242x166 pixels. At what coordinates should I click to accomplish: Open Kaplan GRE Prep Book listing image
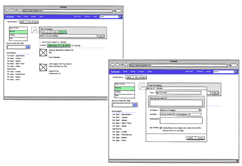coord(43,67)
